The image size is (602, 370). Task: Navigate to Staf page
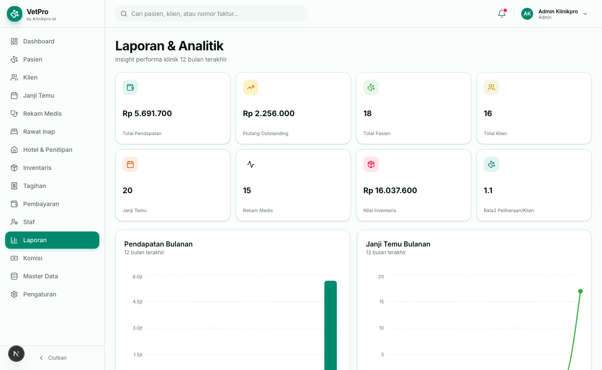(x=52, y=222)
